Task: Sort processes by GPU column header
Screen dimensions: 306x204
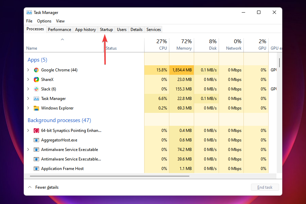Action: pyautogui.click(x=256, y=45)
